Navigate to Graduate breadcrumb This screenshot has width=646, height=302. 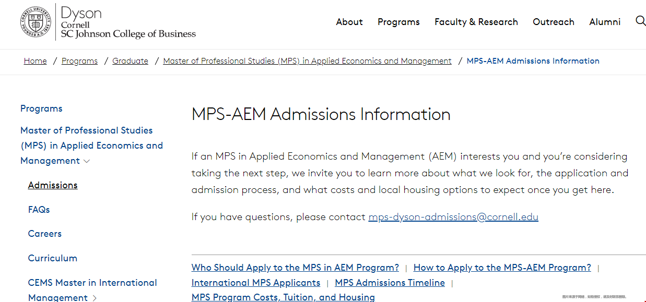click(130, 61)
